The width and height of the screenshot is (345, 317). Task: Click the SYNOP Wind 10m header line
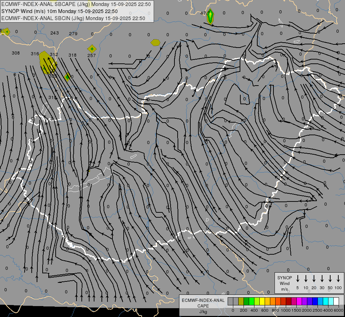click(x=60, y=11)
